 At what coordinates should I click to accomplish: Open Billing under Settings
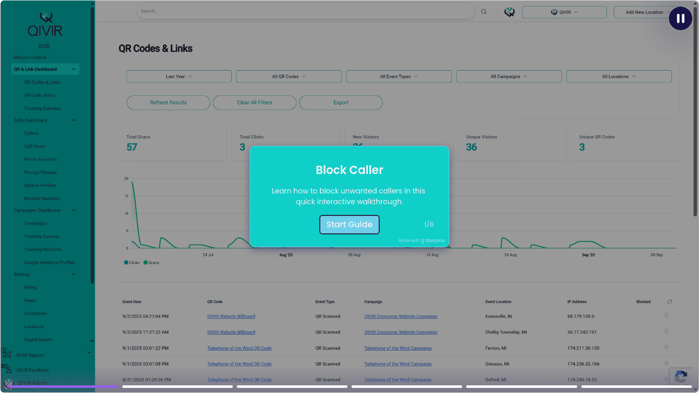coord(31,288)
